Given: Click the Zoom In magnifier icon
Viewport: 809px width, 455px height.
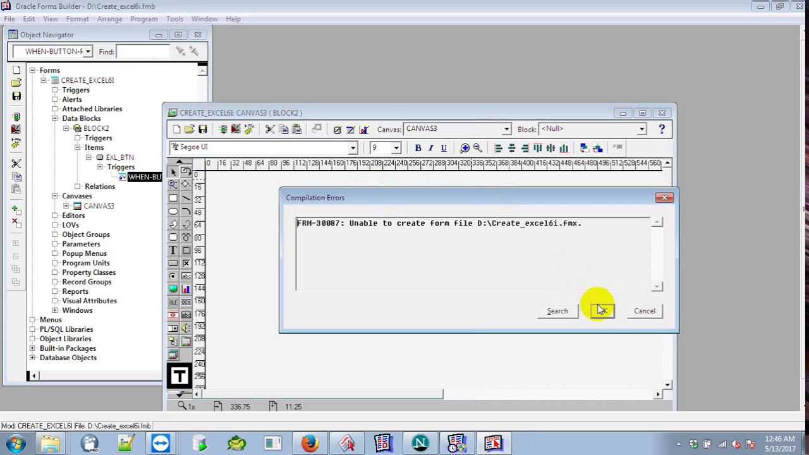Looking at the screenshot, I should 465,148.
